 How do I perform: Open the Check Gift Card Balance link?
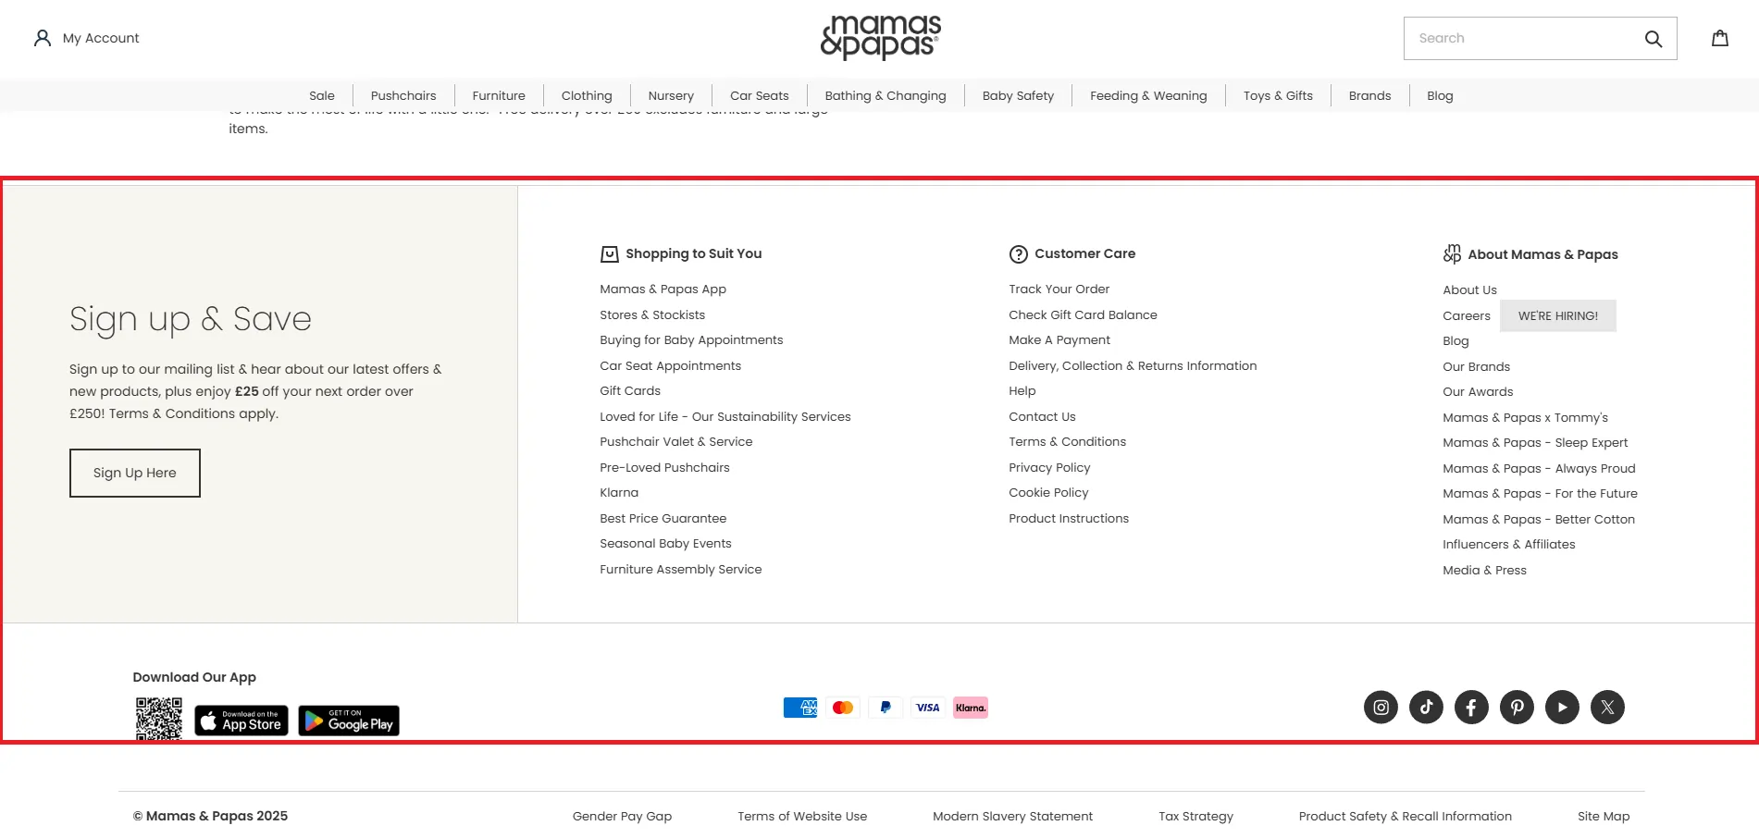click(1083, 315)
